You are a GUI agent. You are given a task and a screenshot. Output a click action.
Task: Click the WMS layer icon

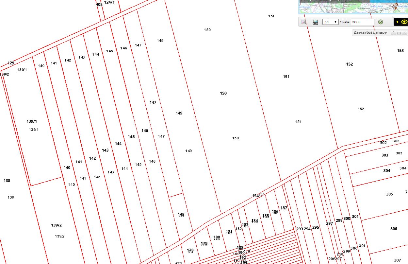(x=315, y=22)
